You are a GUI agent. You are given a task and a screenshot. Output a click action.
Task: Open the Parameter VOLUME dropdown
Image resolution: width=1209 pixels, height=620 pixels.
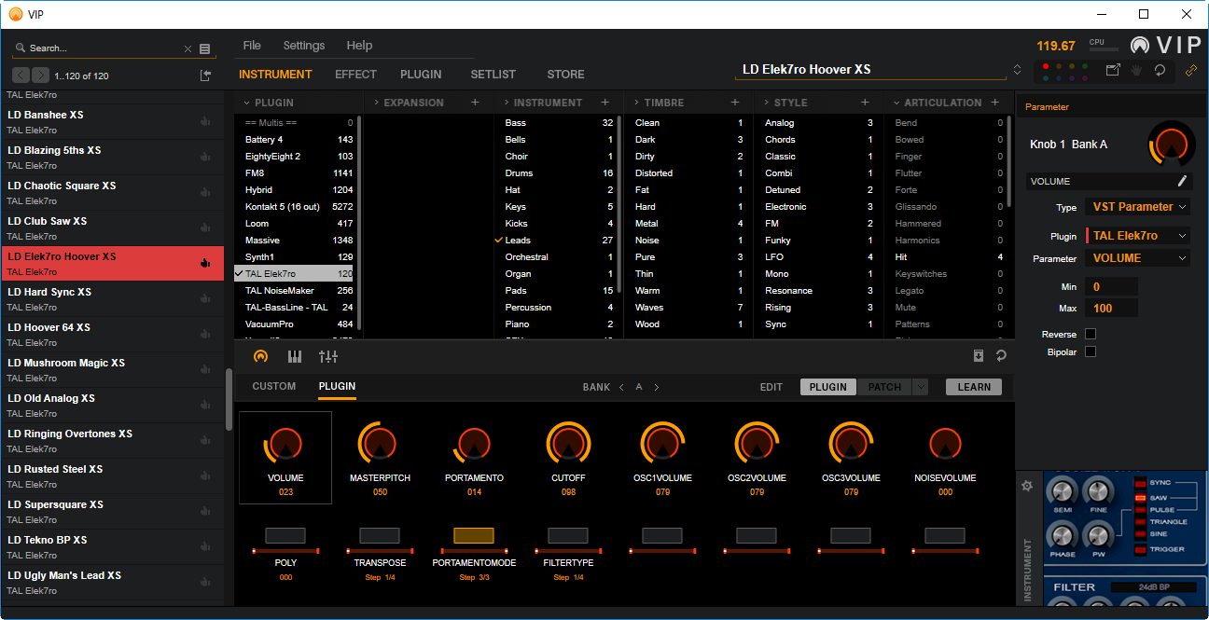1139,258
